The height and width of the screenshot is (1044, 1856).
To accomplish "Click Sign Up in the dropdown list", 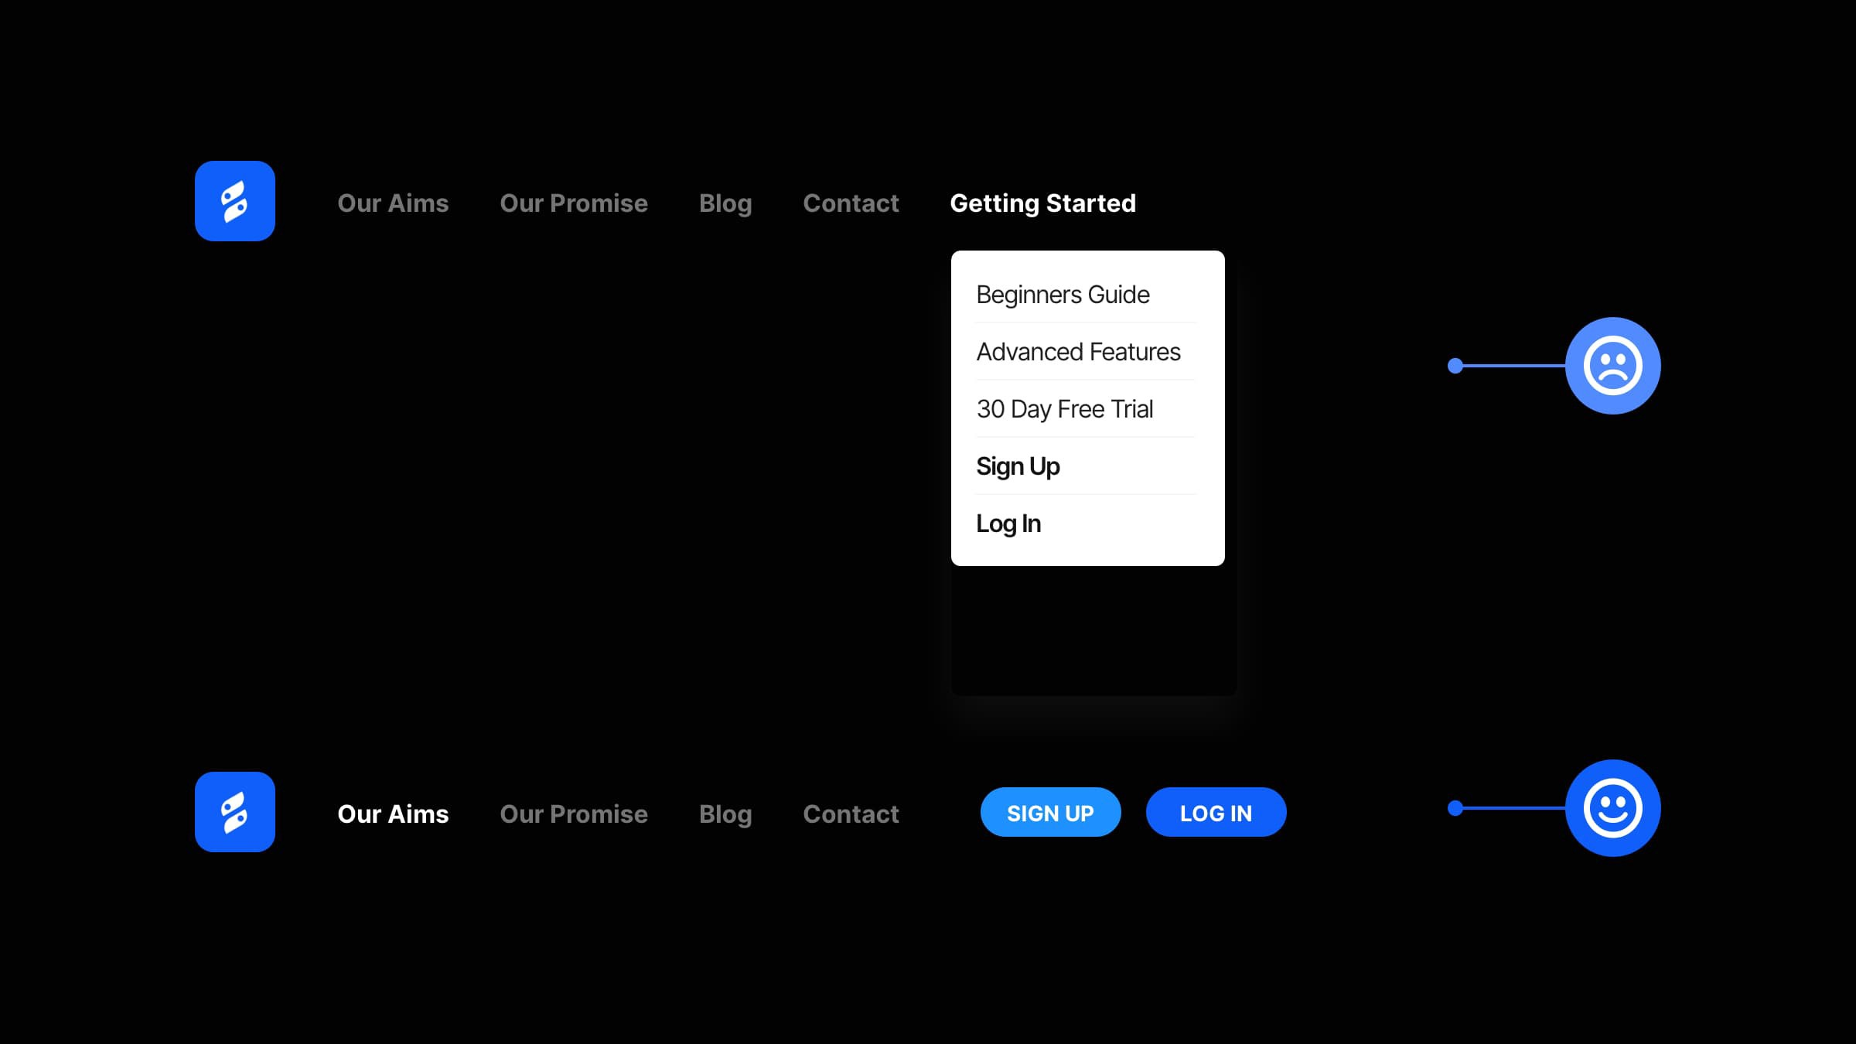I will point(1017,466).
